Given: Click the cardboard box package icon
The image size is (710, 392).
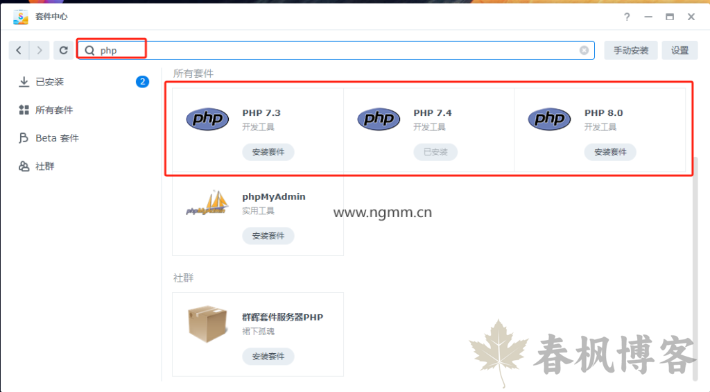Looking at the screenshot, I should pyautogui.click(x=207, y=323).
